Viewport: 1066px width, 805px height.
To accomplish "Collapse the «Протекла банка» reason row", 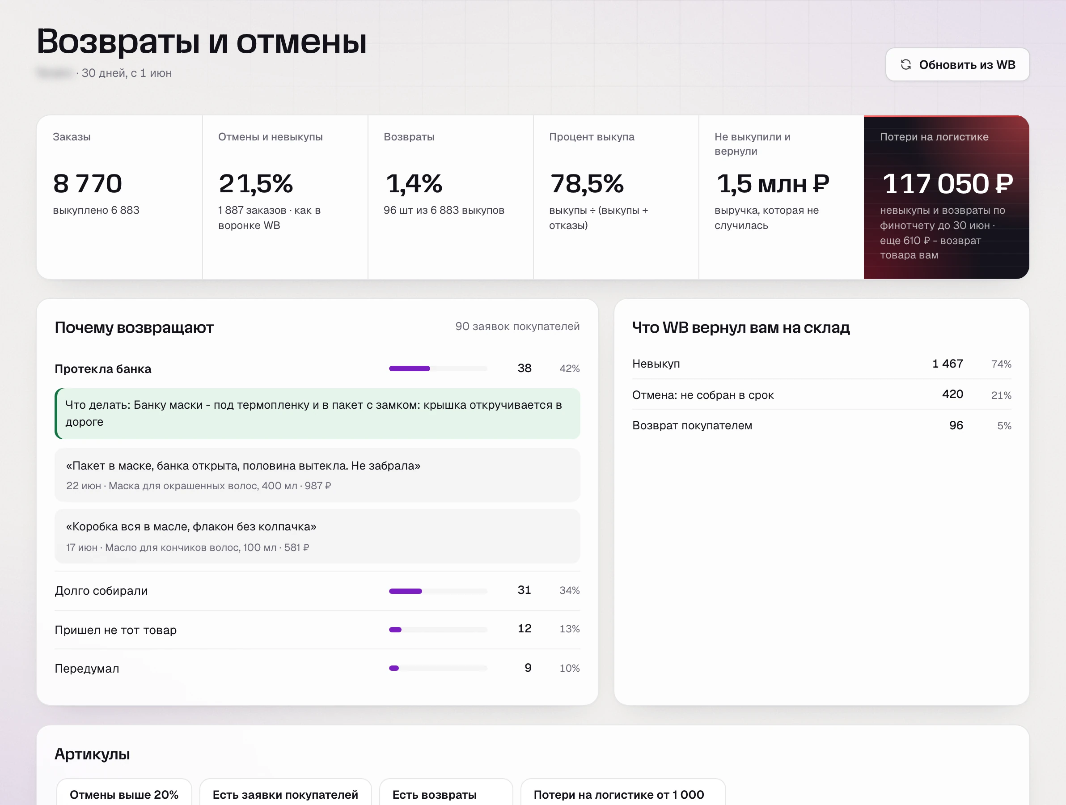I will (317, 369).
